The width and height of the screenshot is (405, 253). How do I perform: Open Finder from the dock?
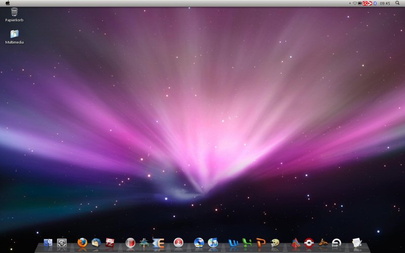tap(49, 243)
